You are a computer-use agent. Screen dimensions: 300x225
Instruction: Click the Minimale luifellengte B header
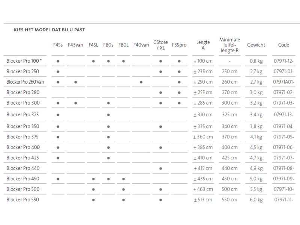(229, 45)
